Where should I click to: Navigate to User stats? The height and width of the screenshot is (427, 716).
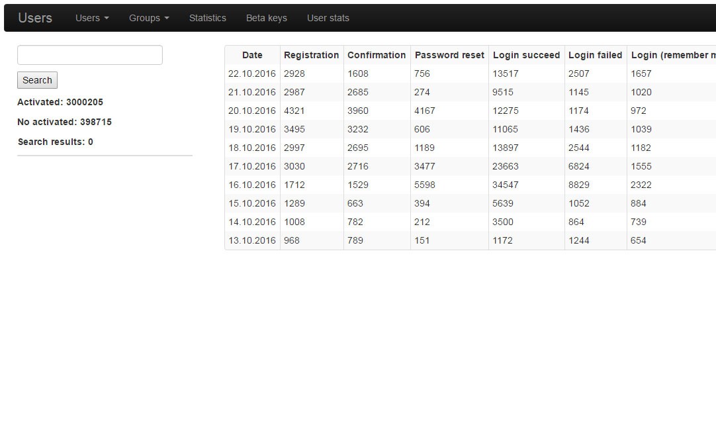pos(328,18)
